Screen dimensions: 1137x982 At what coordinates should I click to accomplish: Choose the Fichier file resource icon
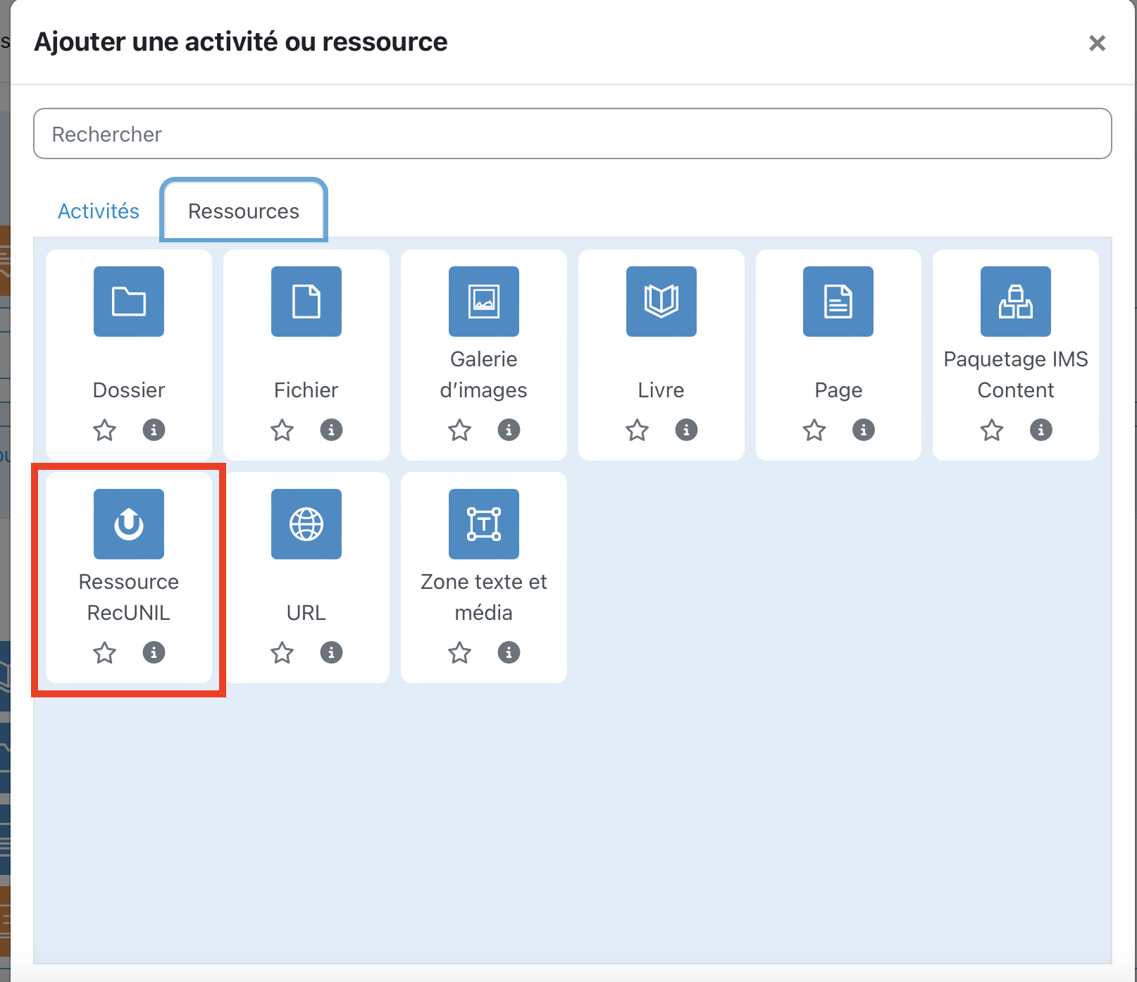pyautogui.click(x=306, y=302)
